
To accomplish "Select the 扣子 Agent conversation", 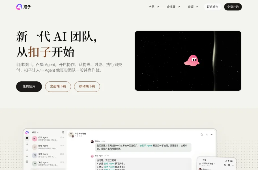I will click(x=48, y=139).
